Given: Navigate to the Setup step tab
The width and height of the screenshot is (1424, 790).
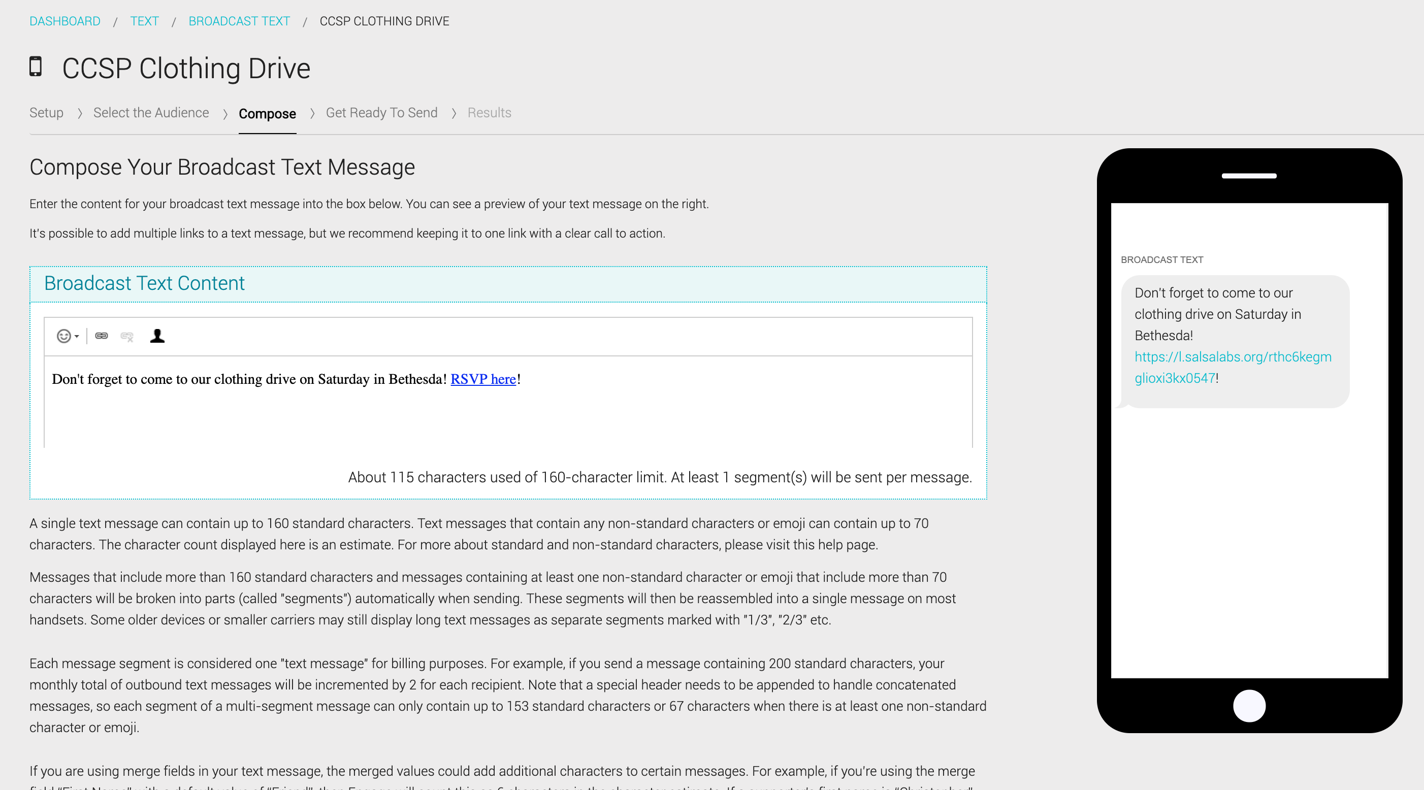Looking at the screenshot, I should [x=47, y=113].
